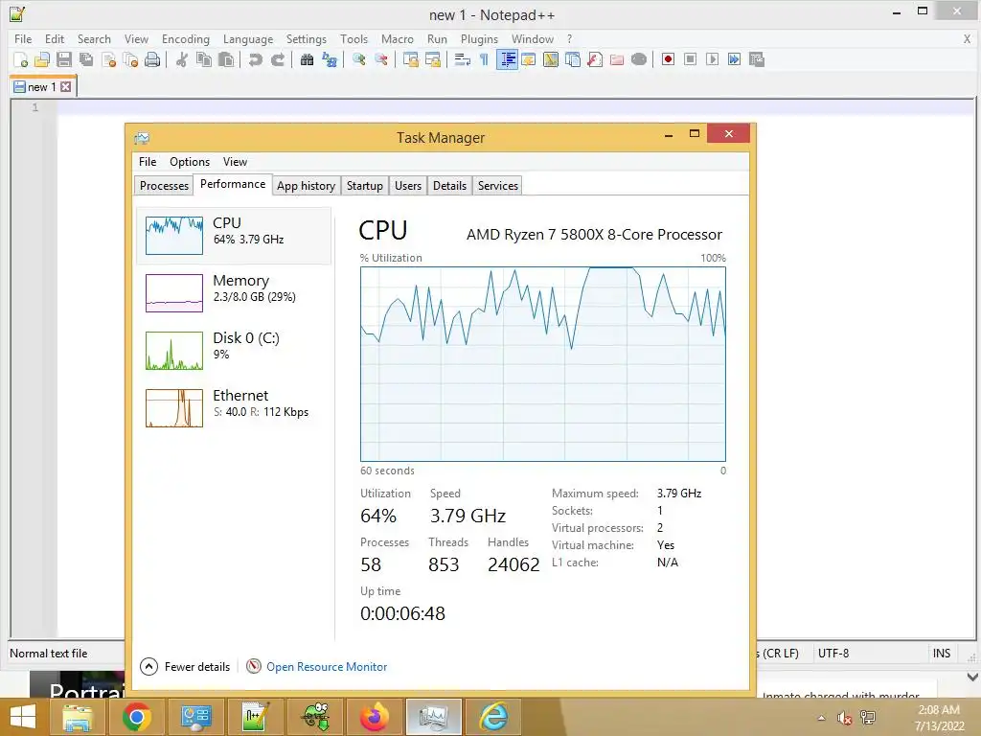
Task: Switch to the Processes tab
Action: point(164,186)
